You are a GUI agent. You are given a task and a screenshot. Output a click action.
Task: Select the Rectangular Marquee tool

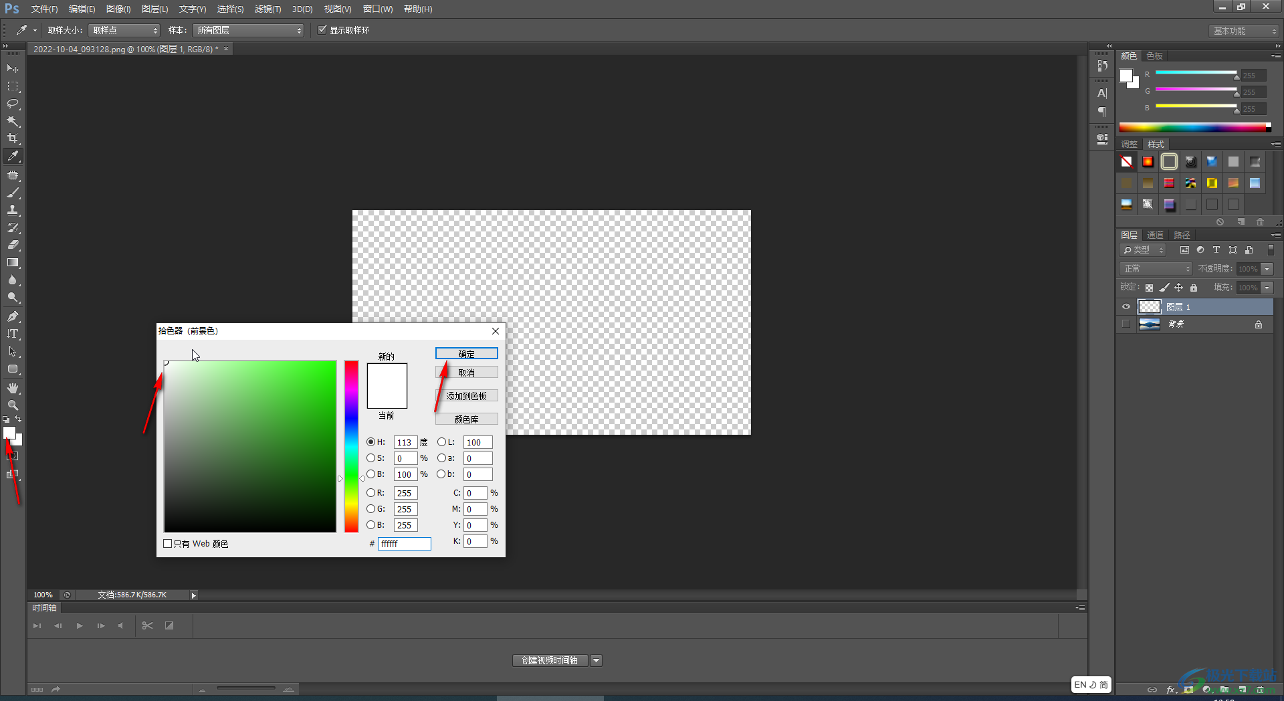point(13,86)
